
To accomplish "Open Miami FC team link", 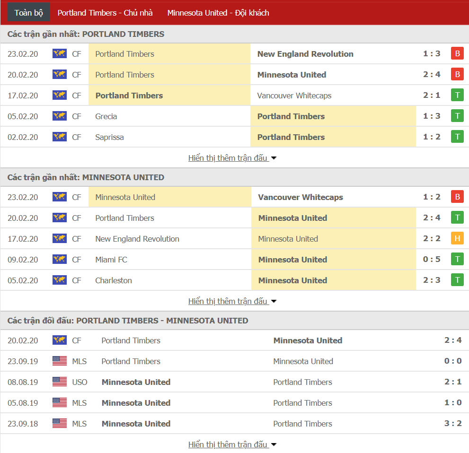I will point(111,260).
